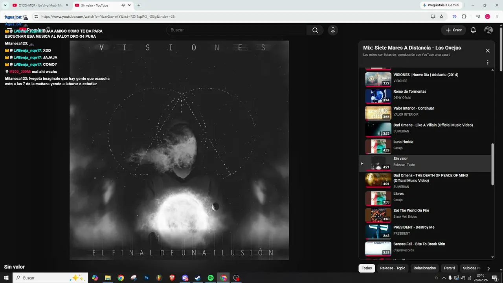Screen dimensions: 503x283
Task: Click the Mix: Siete Mares A Distancia title
Action: (x=412, y=48)
